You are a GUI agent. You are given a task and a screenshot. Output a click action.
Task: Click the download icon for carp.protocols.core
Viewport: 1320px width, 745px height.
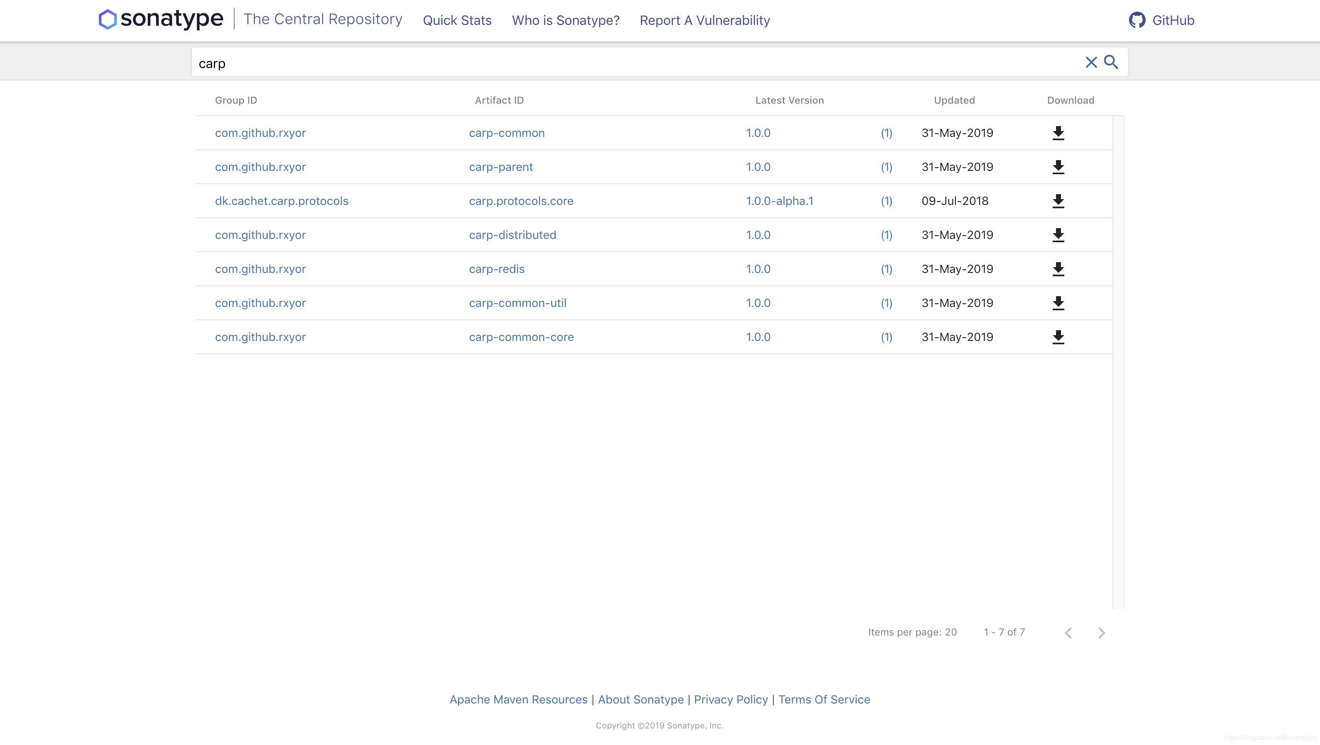(x=1058, y=200)
